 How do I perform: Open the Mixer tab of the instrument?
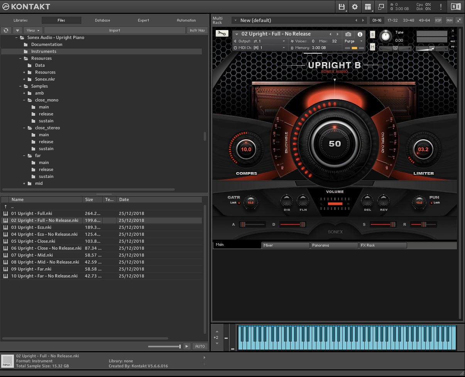[x=286, y=245]
